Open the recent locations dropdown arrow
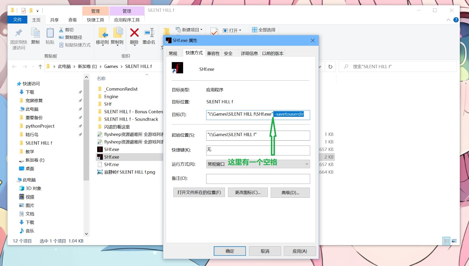The height and width of the screenshot is (266, 469). [33, 67]
